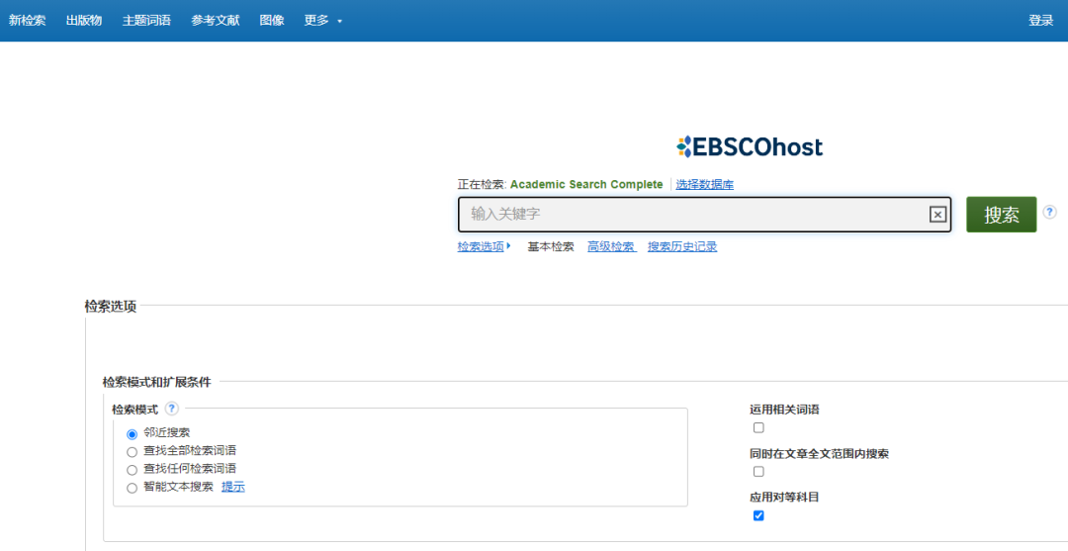Select the 邻近搜索 radio button

133,433
